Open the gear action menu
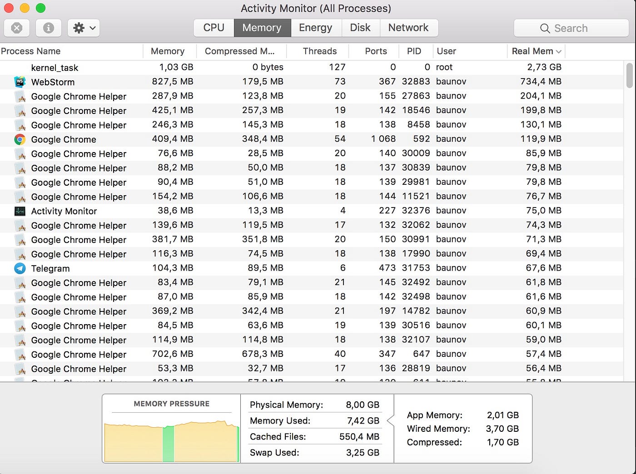This screenshot has width=636, height=474. pyautogui.click(x=84, y=28)
